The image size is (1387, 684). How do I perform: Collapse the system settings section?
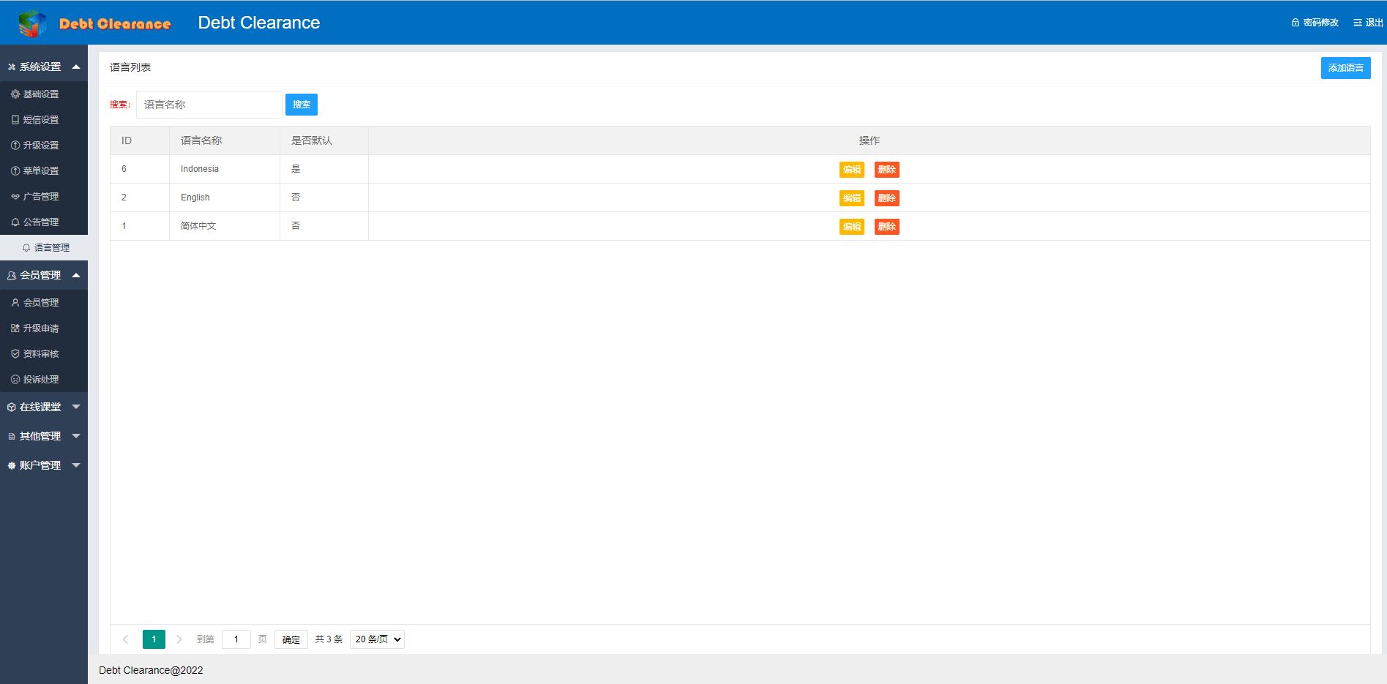[76, 67]
